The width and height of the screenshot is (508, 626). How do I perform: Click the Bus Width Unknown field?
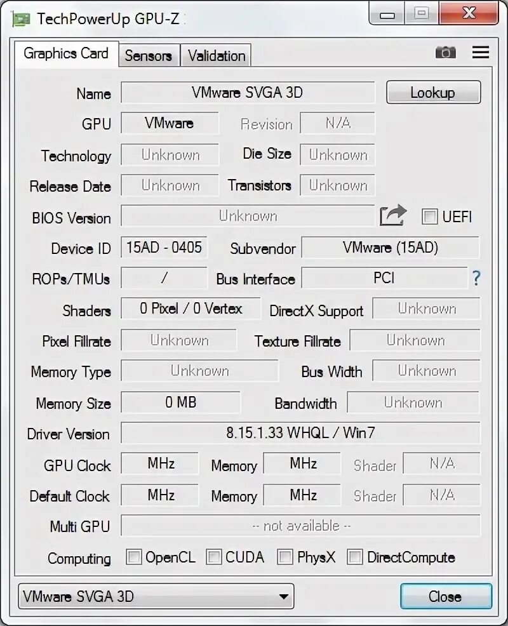(x=427, y=371)
